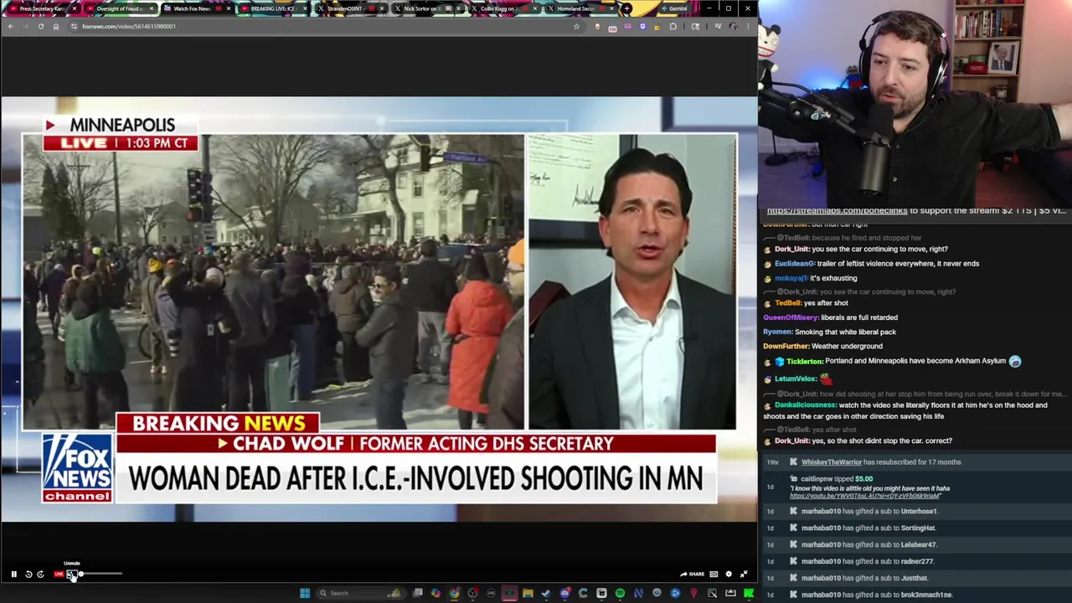The height and width of the screenshot is (603, 1072).
Task: Open File Explorer from the taskbar
Action: [x=528, y=593]
